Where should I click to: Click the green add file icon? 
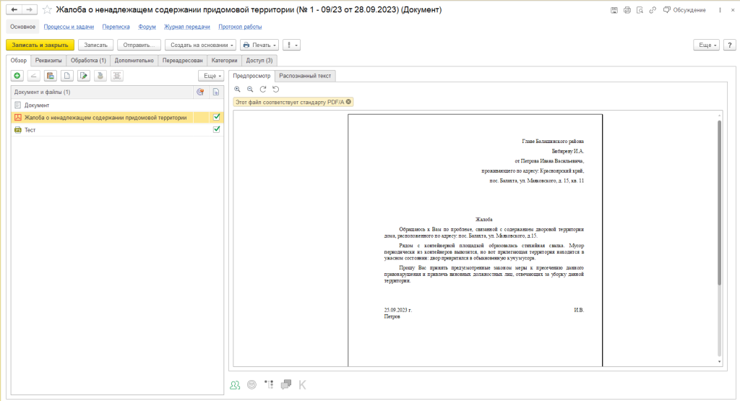(17, 75)
